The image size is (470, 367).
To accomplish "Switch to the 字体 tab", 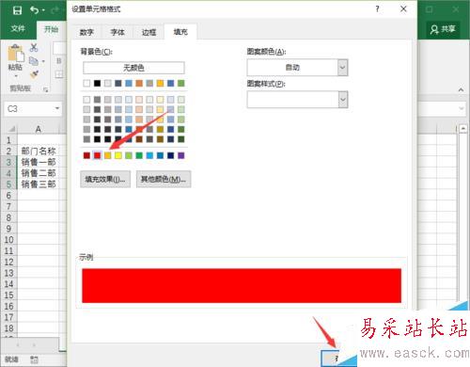I will pyautogui.click(x=117, y=32).
